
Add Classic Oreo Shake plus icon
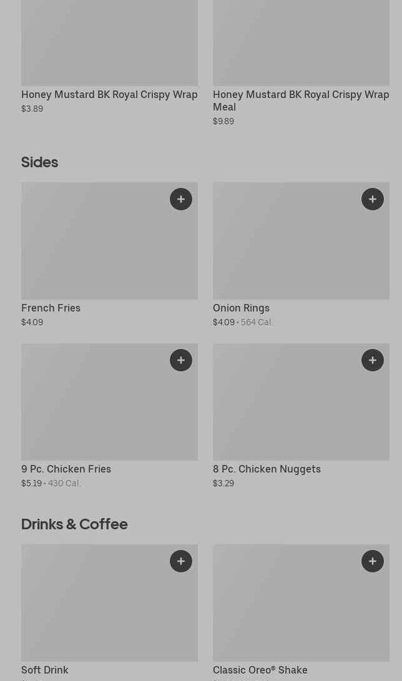(373, 561)
